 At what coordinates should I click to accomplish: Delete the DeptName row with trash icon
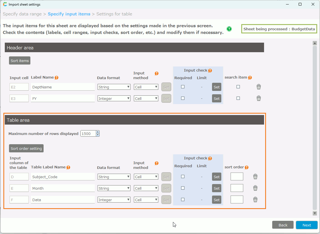259,87
